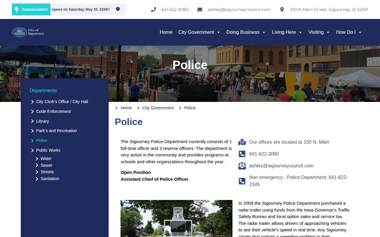Screen dimensions: 380x237
Task: Click the email icon beside ashley@sigourneycouncil.com in content
Action: [x=242, y=166]
